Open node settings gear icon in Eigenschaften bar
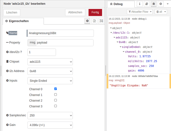171x131 pixels. coord(87,21)
